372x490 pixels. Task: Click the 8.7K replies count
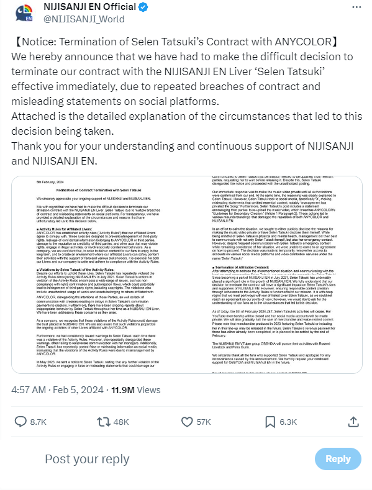point(38,422)
